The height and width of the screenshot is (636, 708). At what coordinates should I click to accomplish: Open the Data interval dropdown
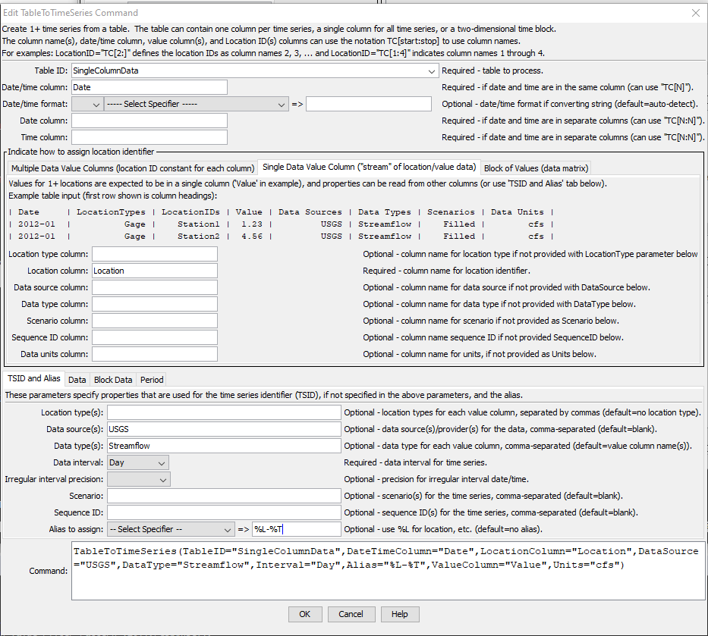(x=138, y=463)
